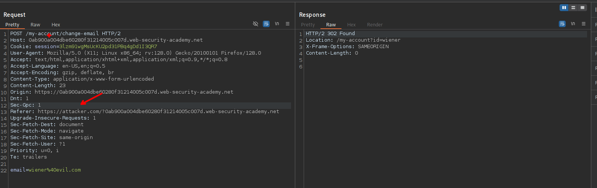Switch to top-bottom stacked layout
The image size is (597, 188).
coord(573,8)
